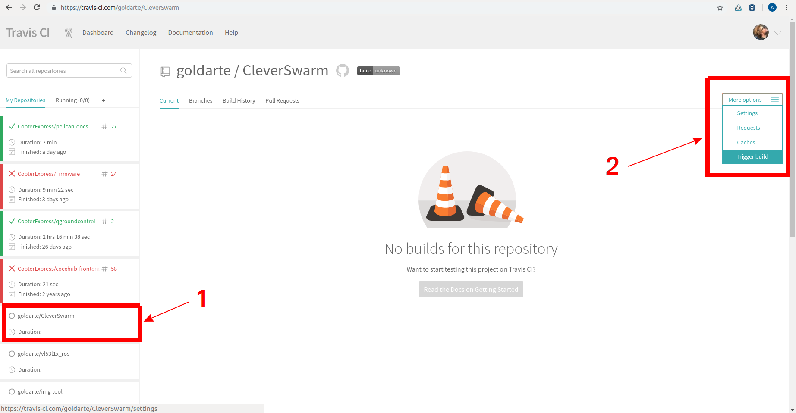Click the build unknown status badge

pos(378,71)
